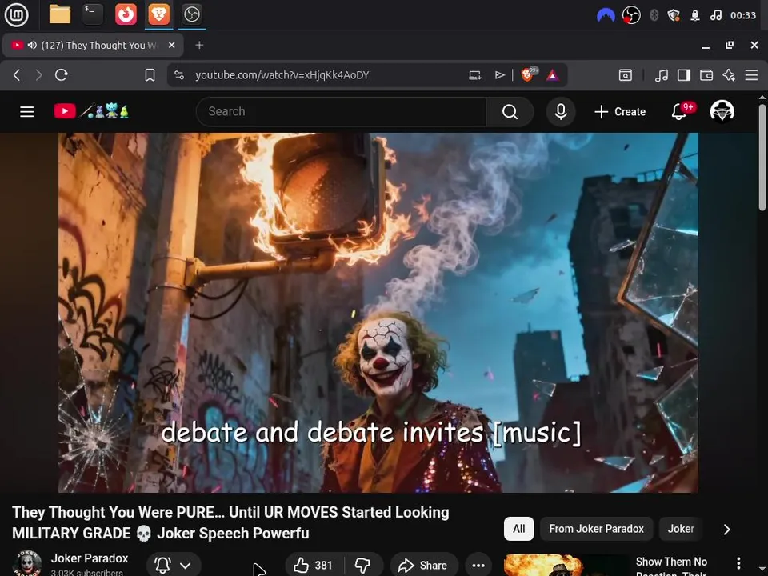Bookmark this page
Screen dimensions: 768x576
point(150,75)
